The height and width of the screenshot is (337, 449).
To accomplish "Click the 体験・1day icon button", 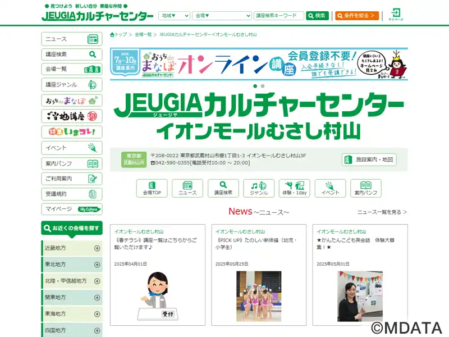I will [294, 188].
